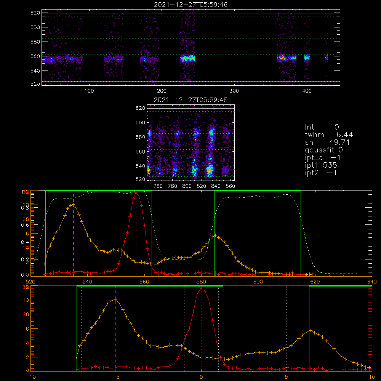Image resolution: width=381 pixels, height=381 pixels.
Task: Click x-axis label '5' of the bottom plot
Action: [x=287, y=377]
